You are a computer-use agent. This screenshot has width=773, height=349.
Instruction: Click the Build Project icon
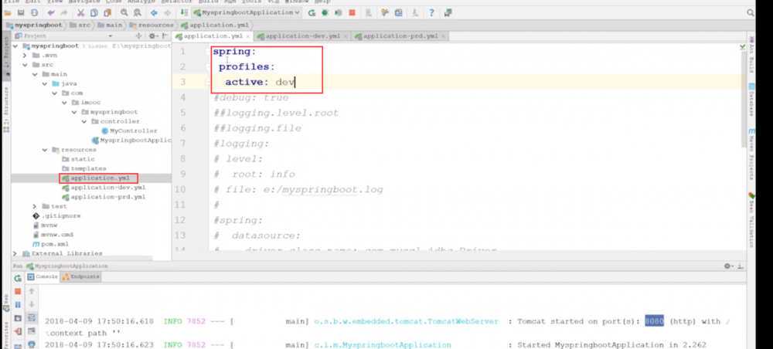tap(184, 13)
